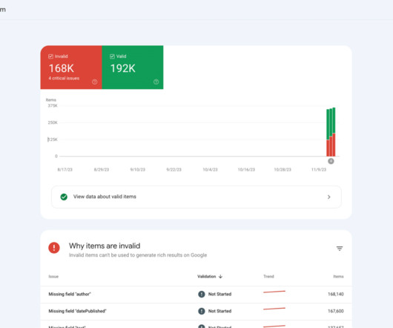Screen dimensions: 393x328
Task: Click the red error exclamation icon
Action: pyautogui.click(x=54, y=248)
